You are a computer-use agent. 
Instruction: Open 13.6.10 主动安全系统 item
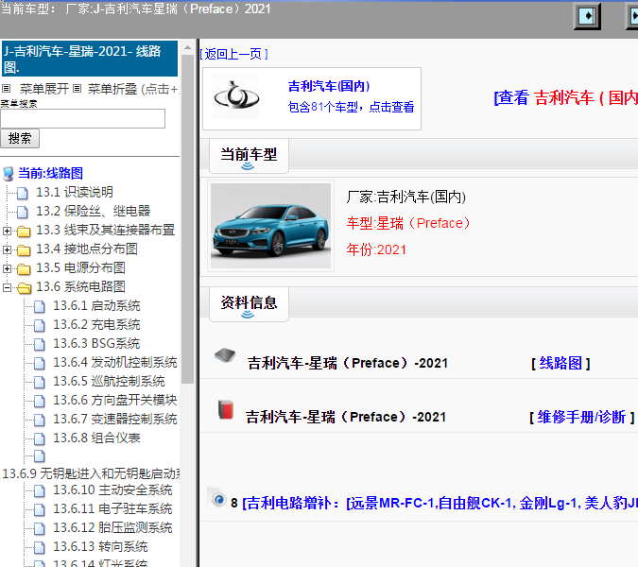point(112,490)
